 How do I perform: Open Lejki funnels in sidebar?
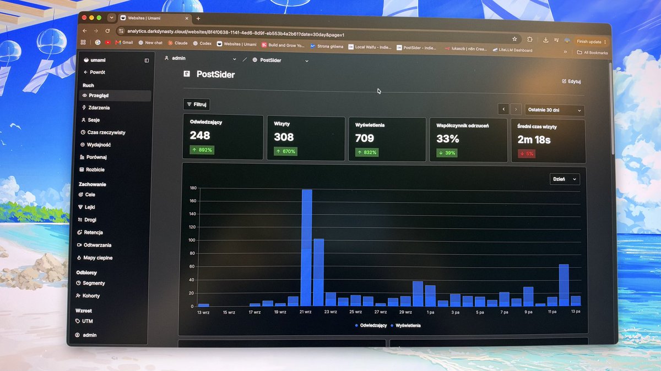[86, 207]
